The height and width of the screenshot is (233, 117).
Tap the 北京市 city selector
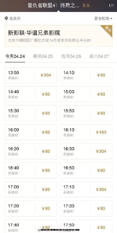coord(15,18)
